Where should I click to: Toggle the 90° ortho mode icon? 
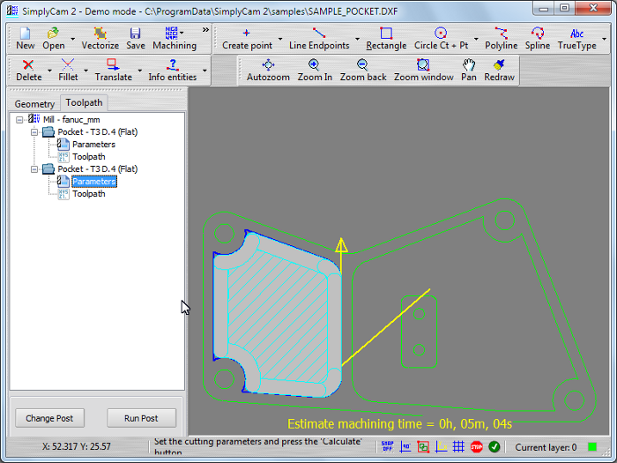pyautogui.click(x=405, y=447)
